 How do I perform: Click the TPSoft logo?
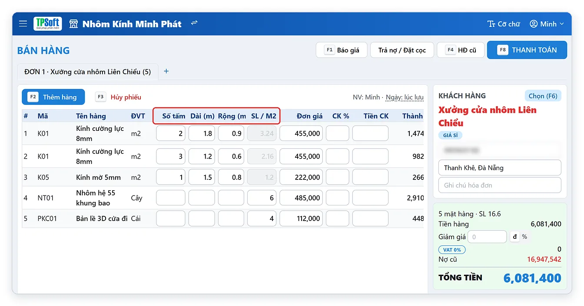(x=48, y=24)
